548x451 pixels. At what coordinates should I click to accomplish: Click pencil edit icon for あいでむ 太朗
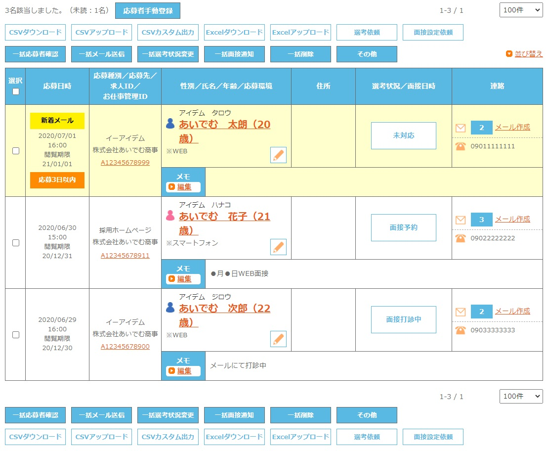click(x=278, y=155)
